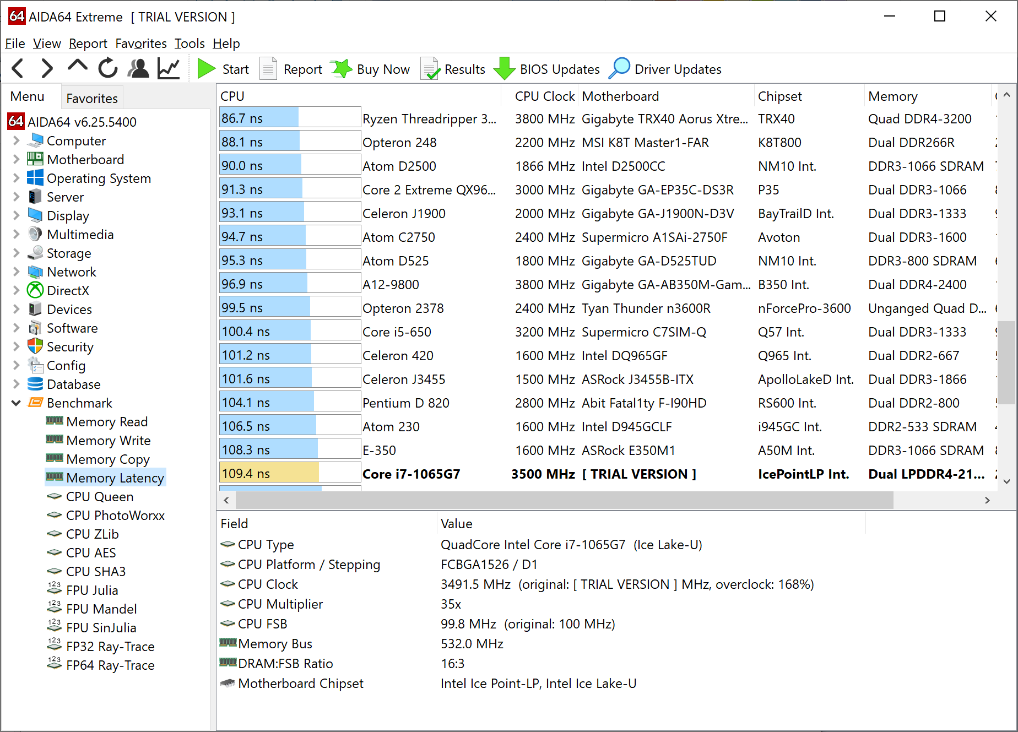Expand the Motherboard tree node
Viewport: 1018px width, 732px height.
[16, 160]
